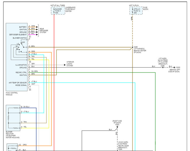
Task: Click the REAR DEFOGGER SYSTEM label
Action: click(44, 31)
